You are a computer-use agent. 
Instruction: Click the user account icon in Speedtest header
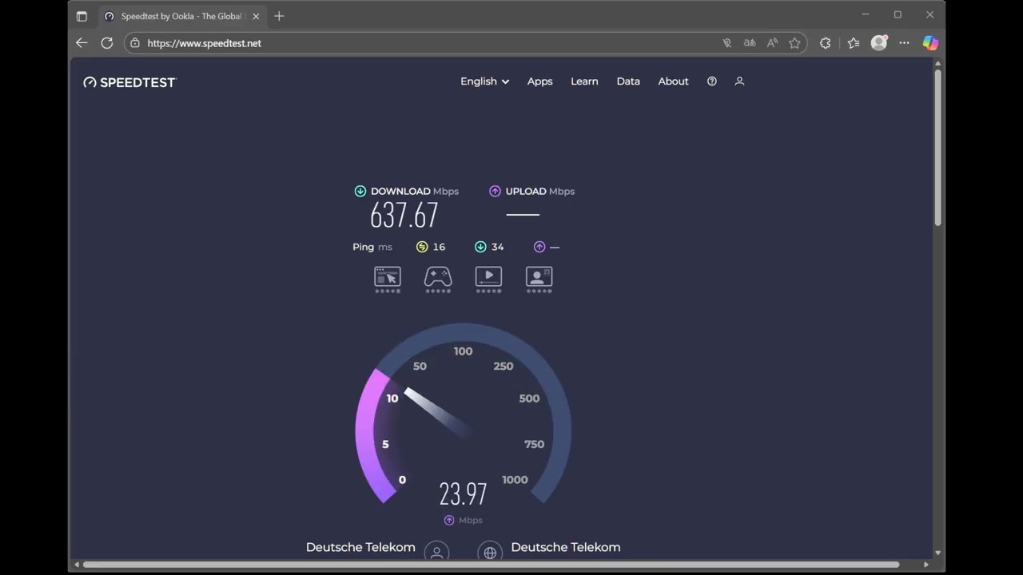pos(739,81)
